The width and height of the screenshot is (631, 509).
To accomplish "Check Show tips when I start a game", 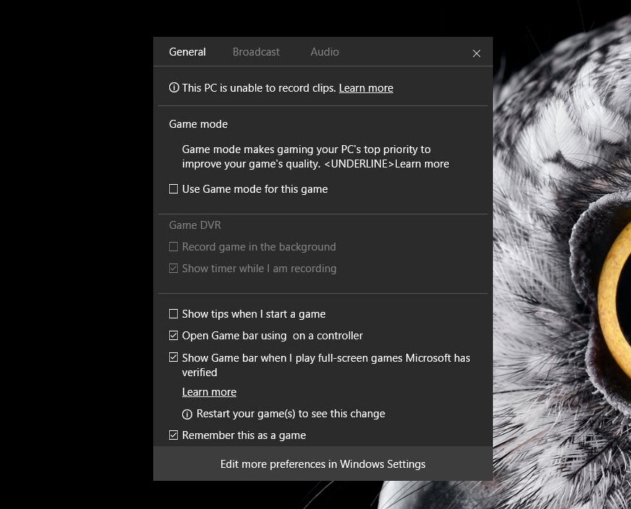I will tap(173, 313).
